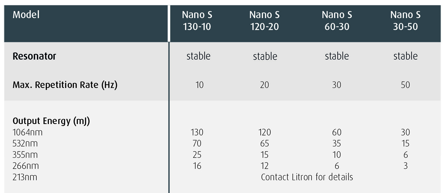Screen dimensions: 444x193
Task: Open the Contact Litron for details text
Action: [x=307, y=177]
